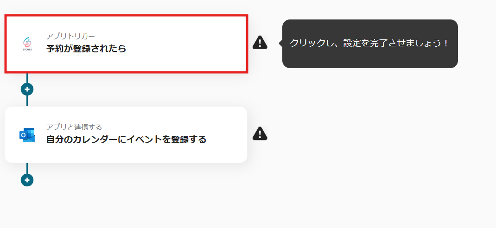
Task: Click the STORES app icon in trigger card
Action: 27,44
